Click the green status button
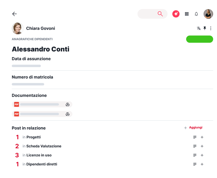Screen dimensions: 217x178 (200, 39)
